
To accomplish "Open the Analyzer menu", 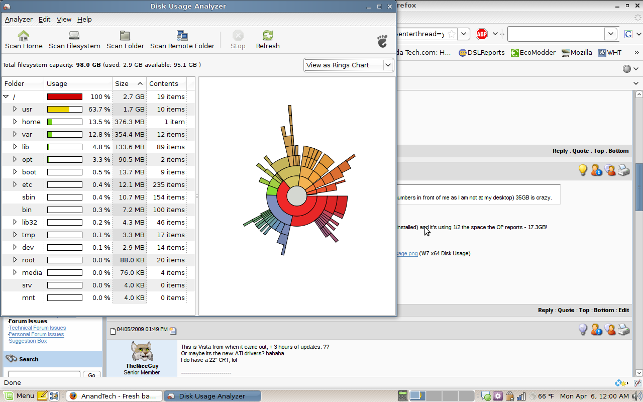I will pos(19,19).
